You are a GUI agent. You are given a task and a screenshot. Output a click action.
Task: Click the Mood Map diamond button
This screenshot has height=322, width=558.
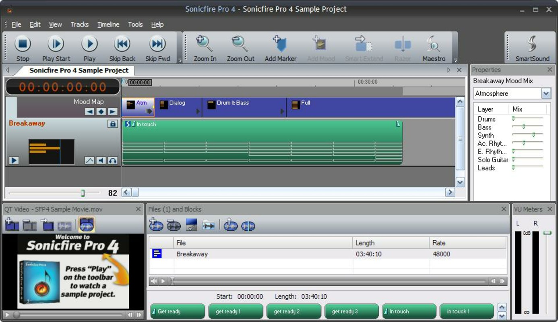tap(101, 111)
